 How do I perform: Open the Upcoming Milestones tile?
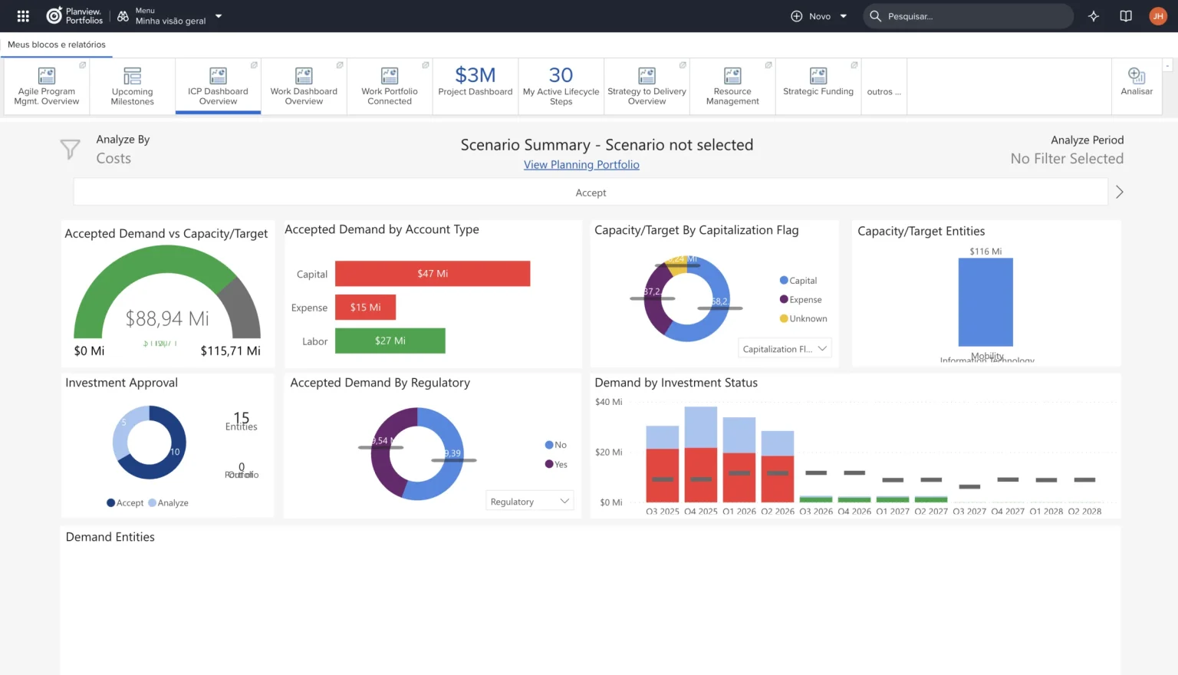(133, 87)
